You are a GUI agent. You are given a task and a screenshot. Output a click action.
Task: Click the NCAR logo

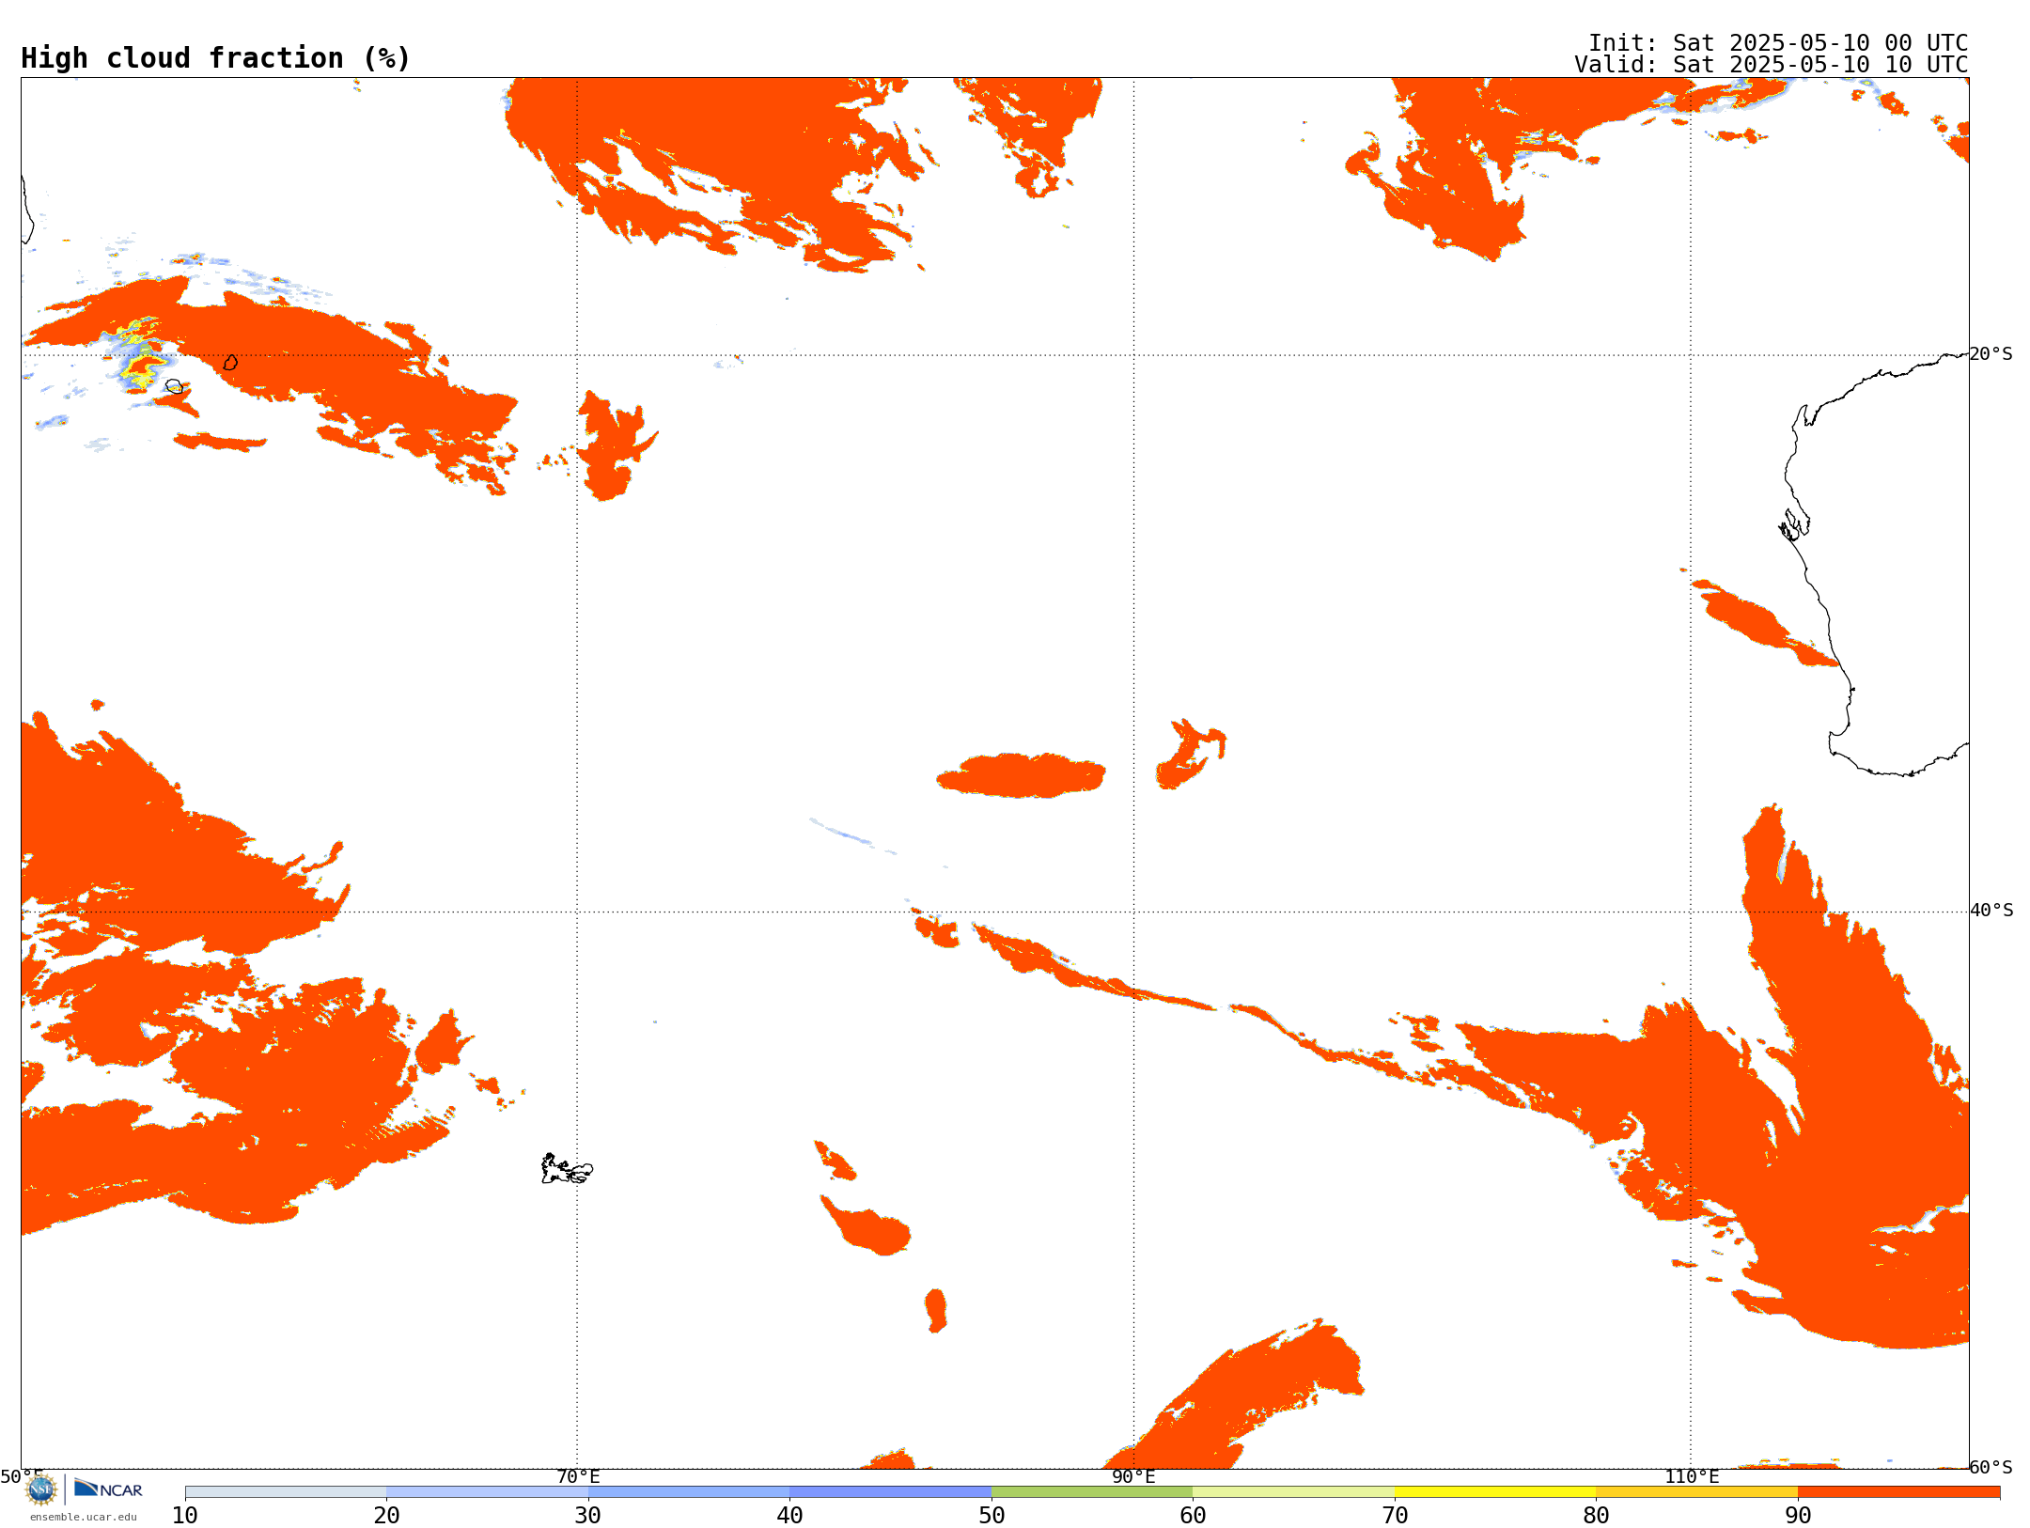[x=108, y=1489]
